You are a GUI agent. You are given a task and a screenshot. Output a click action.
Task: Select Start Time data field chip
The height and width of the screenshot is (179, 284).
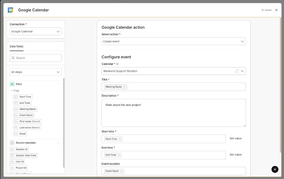coord(23,97)
